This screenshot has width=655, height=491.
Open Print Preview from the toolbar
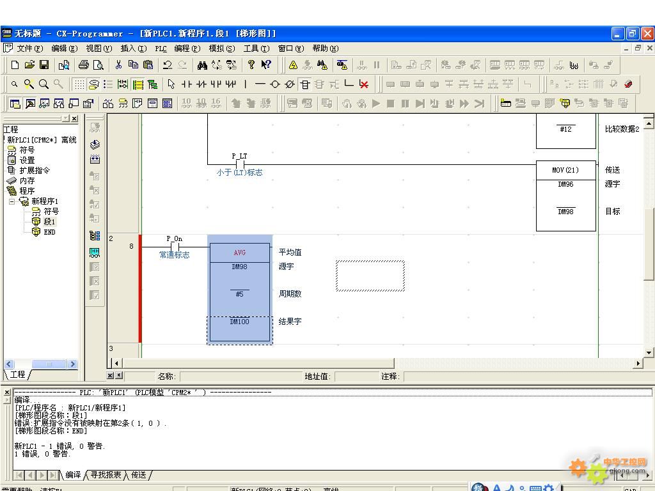pos(98,65)
